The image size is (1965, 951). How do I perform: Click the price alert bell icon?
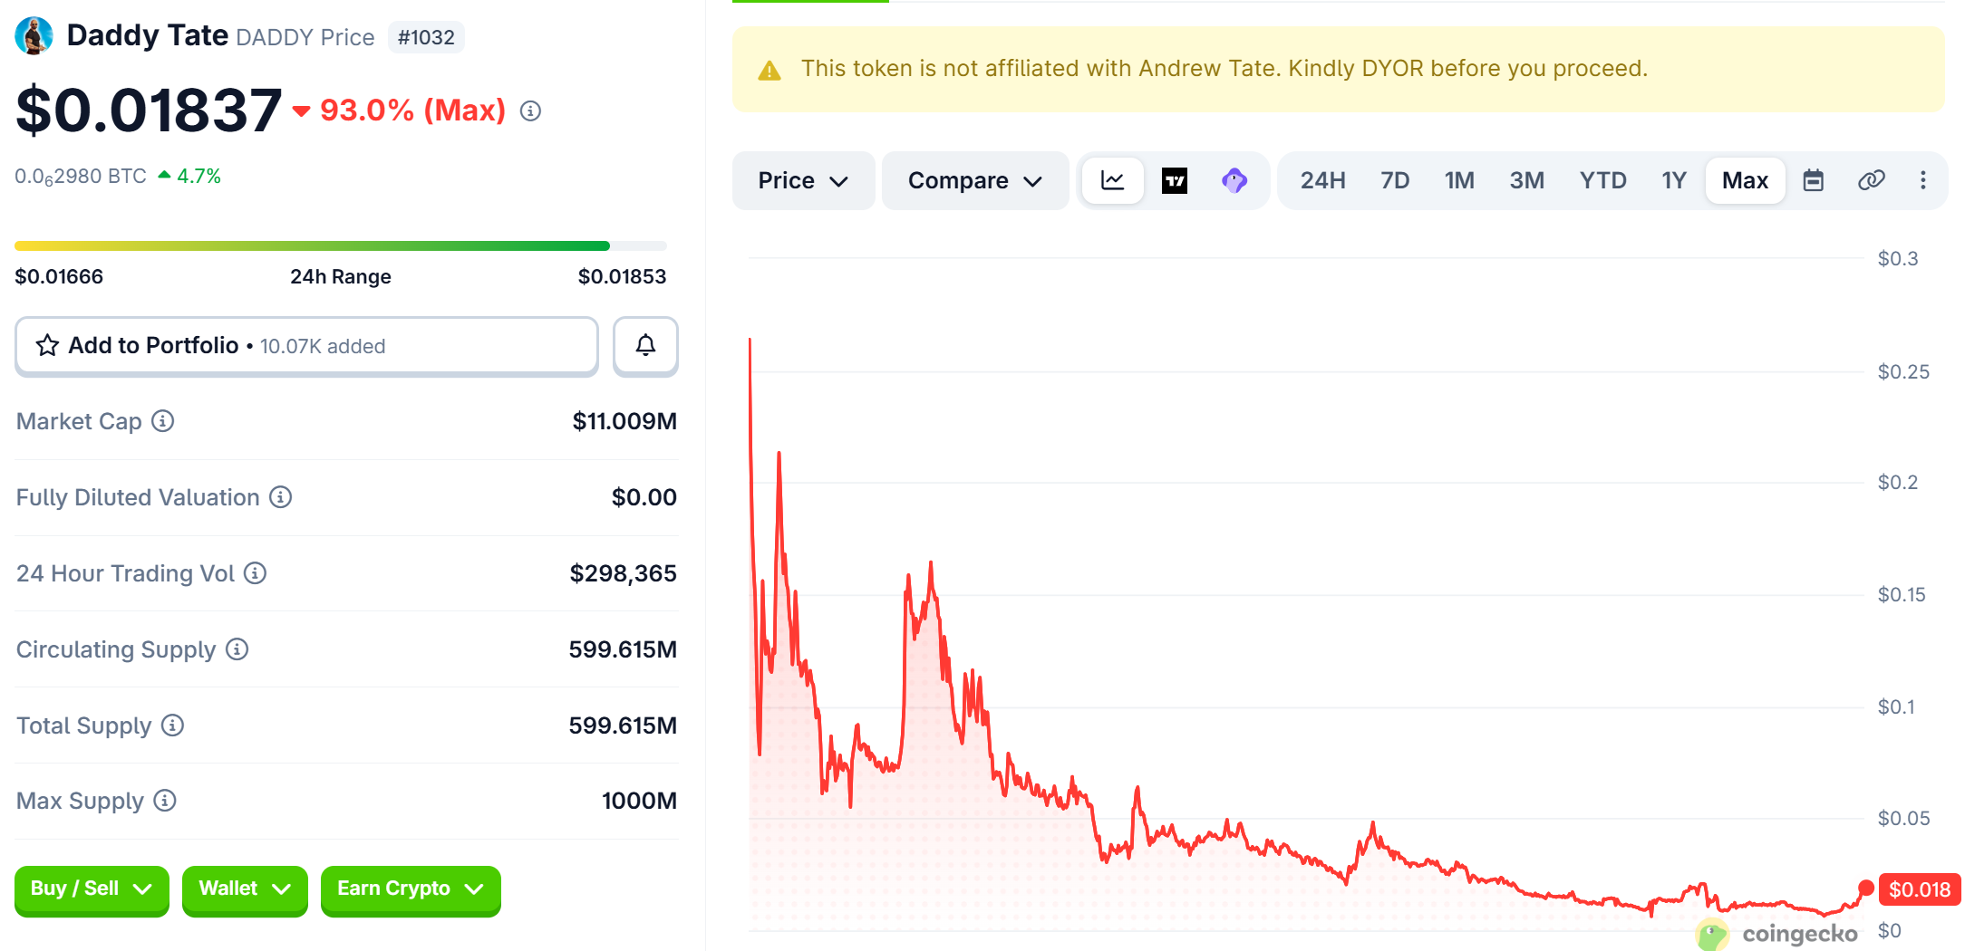[645, 345]
